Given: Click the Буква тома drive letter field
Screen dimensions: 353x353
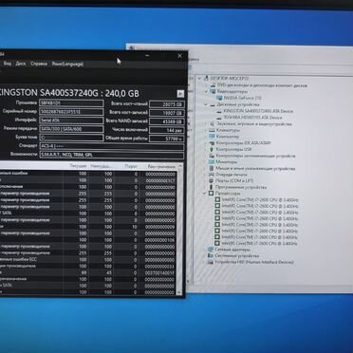Looking at the screenshot, I should click(71, 138).
